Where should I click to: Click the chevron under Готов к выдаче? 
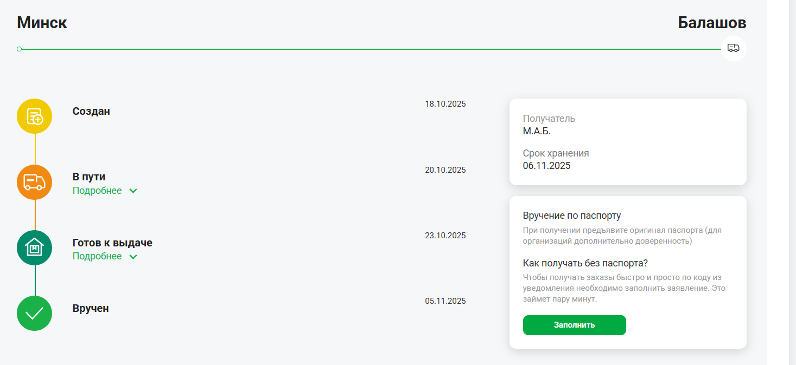pos(133,257)
